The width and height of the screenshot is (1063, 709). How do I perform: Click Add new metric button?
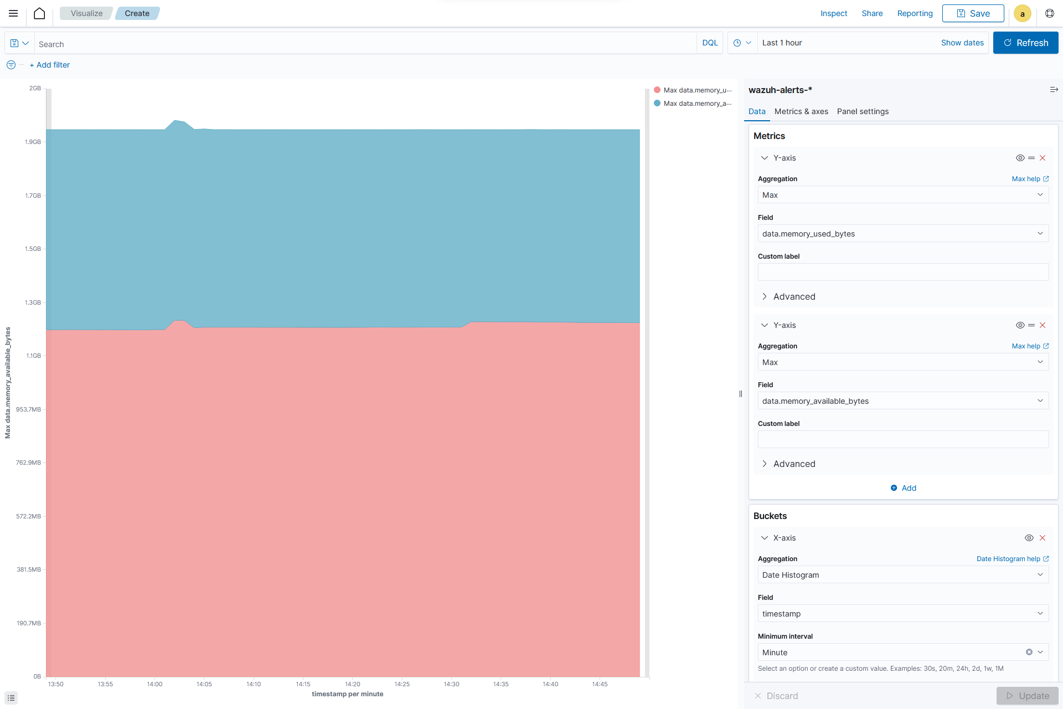[902, 487]
